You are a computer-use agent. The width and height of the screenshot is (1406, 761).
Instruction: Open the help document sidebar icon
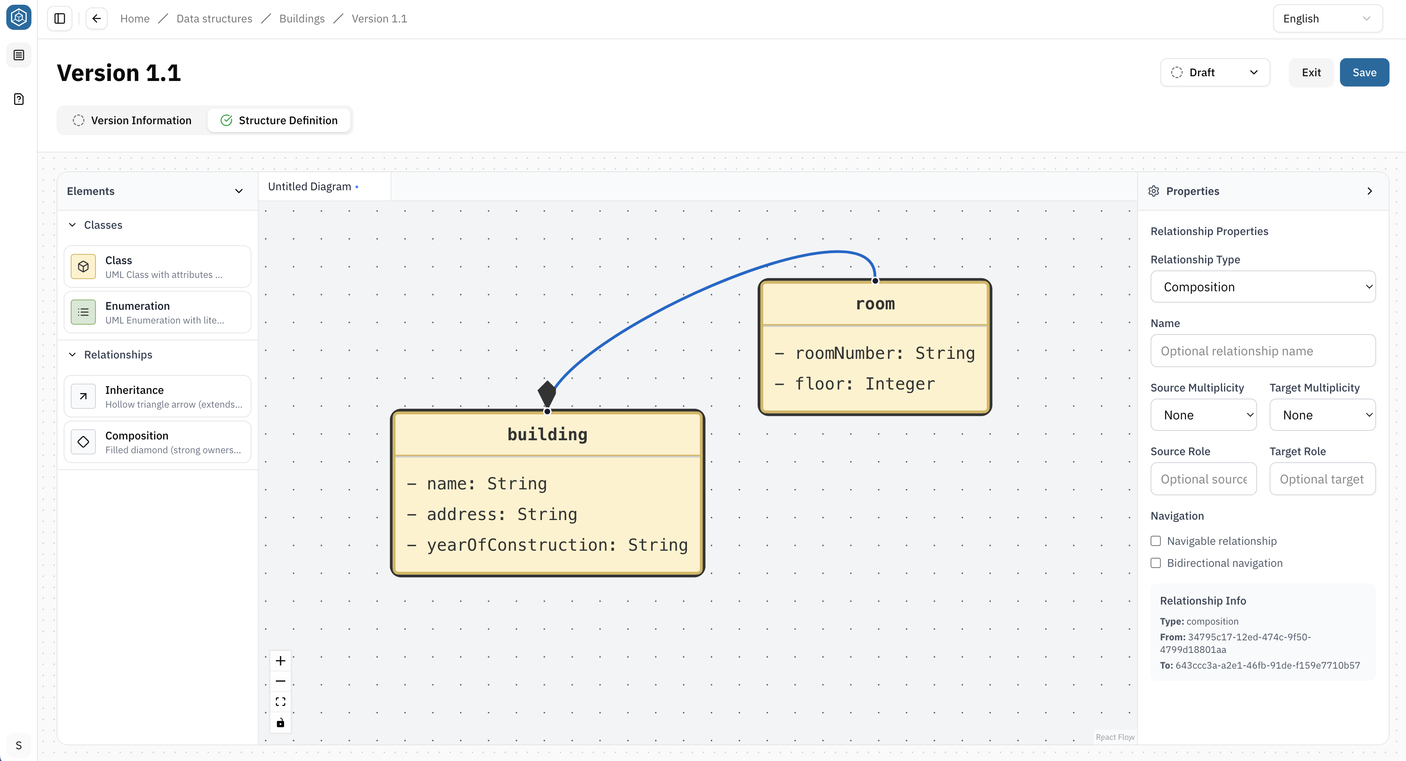pyautogui.click(x=18, y=99)
